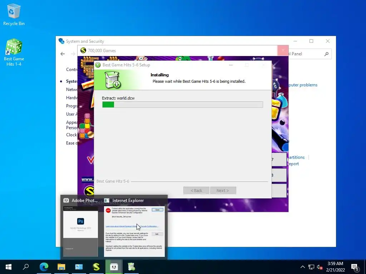The width and height of the screenshot is (366, 274).
Task: Open the partitions link in Control Panel
Action: (x=297, y=157)
